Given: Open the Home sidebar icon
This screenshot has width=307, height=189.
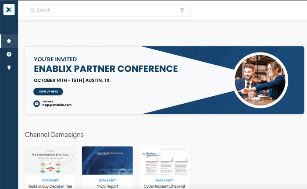Looking at the screenshot, I should pyautogui.click(x=9, y=41).
